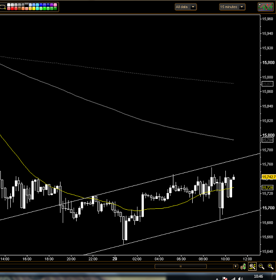The width and height of the screenshot is (276, 280).
Task: Open the 15 minutes timeframe dropdown
Action: point(232,7)
